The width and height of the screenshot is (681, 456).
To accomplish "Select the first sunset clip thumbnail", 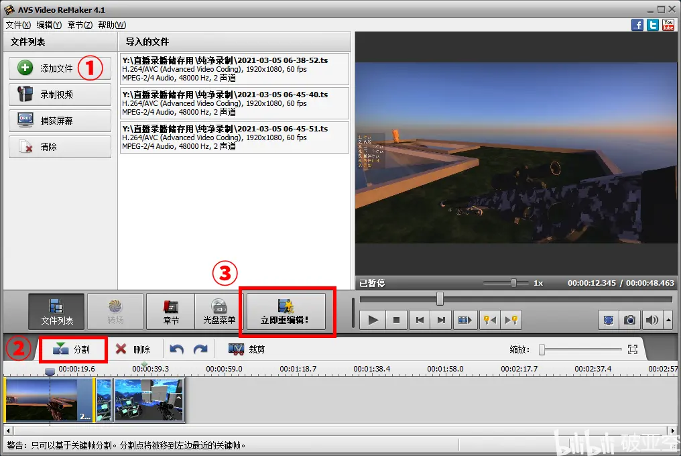I will coord(49,400).
